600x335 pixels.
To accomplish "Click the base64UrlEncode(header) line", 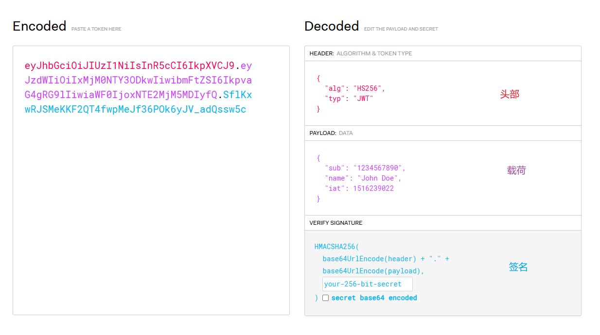I will click(x=386, y=259).
